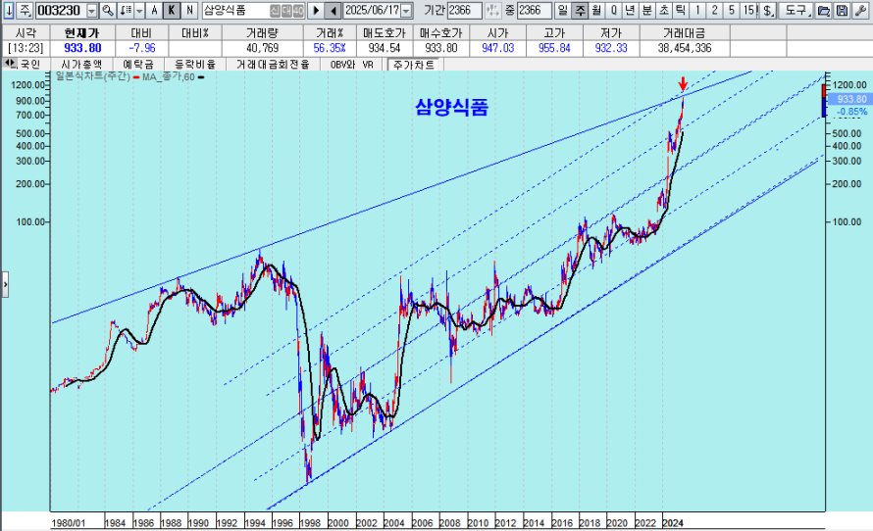873x531 pixels.
Task: Click the red color marker of 일본식차트 legend
Action: point(136,77)
